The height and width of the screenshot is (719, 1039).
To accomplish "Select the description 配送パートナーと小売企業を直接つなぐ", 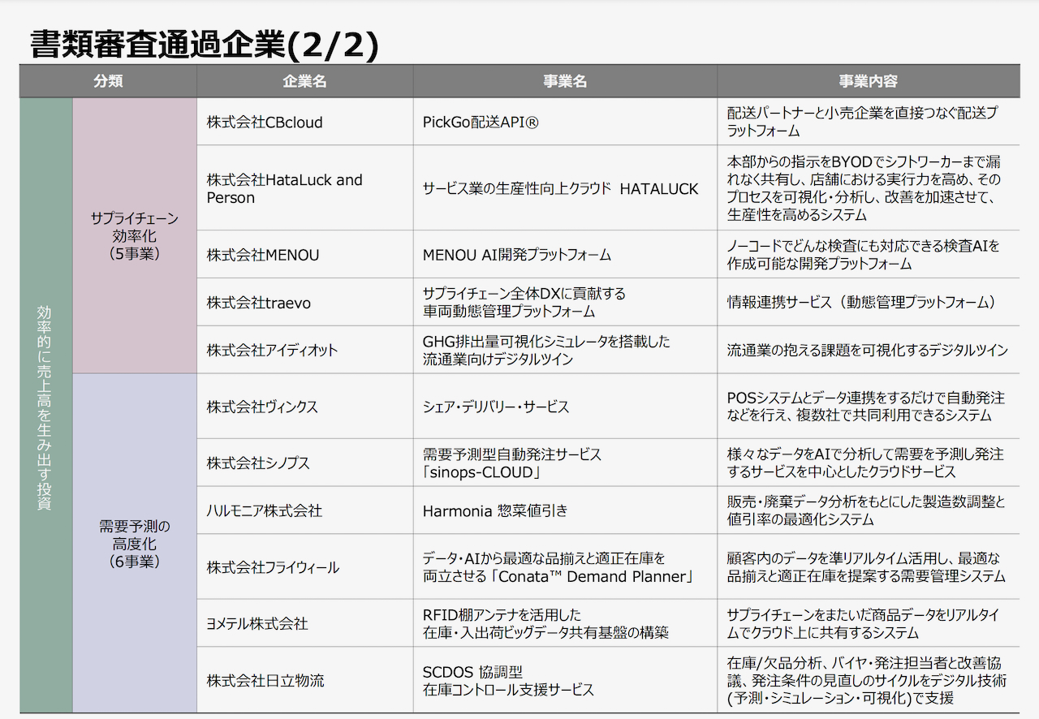I will click(862, 122).
